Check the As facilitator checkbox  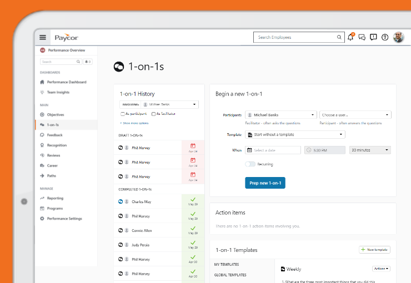pos(154,114)
